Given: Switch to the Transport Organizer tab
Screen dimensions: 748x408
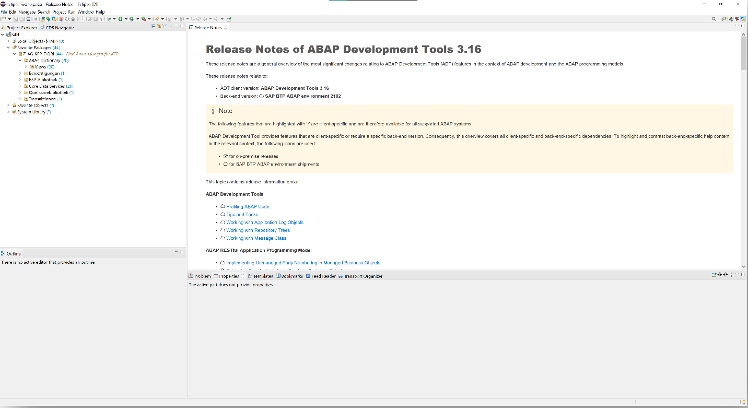Looking at the screenshot, I should click(364, 276).
